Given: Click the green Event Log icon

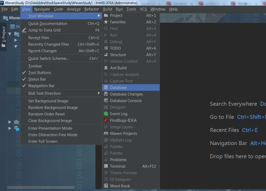Looking at the screenshot, I should [x=106, y=114].
